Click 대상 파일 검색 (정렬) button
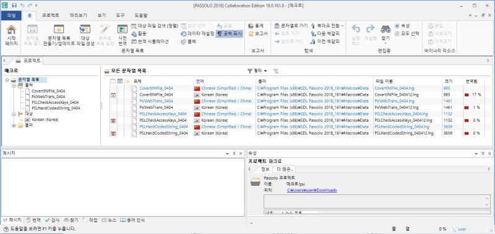This screenshot has height=234, width=495. click(x=155, y=26)
